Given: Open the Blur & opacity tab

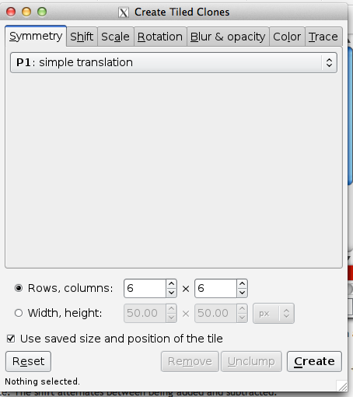Looking at the screenshot, I should click(x=228, y=37).
